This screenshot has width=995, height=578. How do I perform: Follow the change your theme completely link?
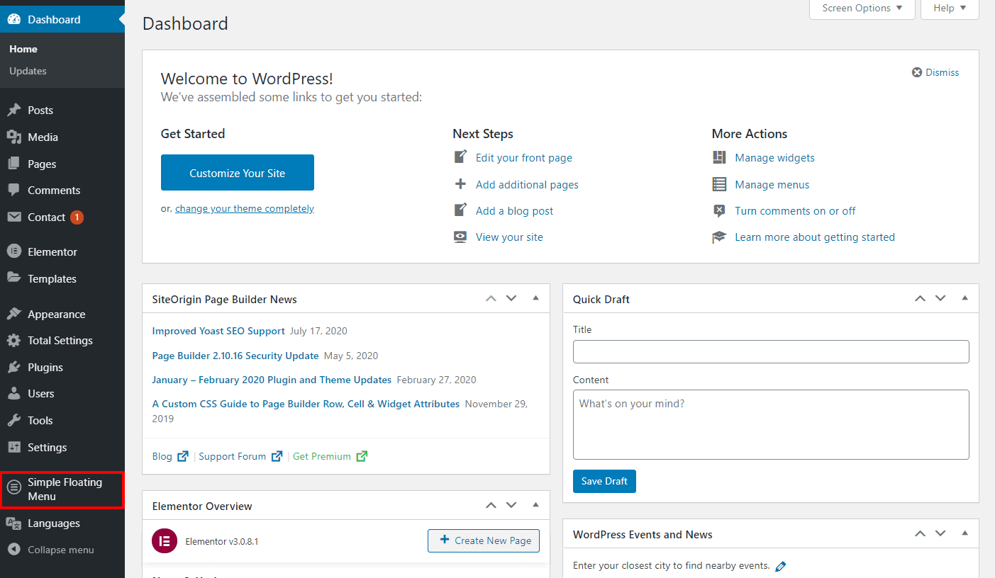(x=245, y=208)
